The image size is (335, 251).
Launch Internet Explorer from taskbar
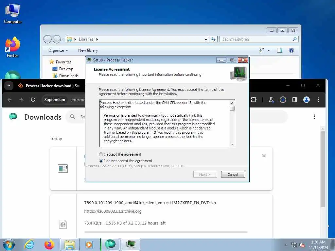tap(29, 244)
